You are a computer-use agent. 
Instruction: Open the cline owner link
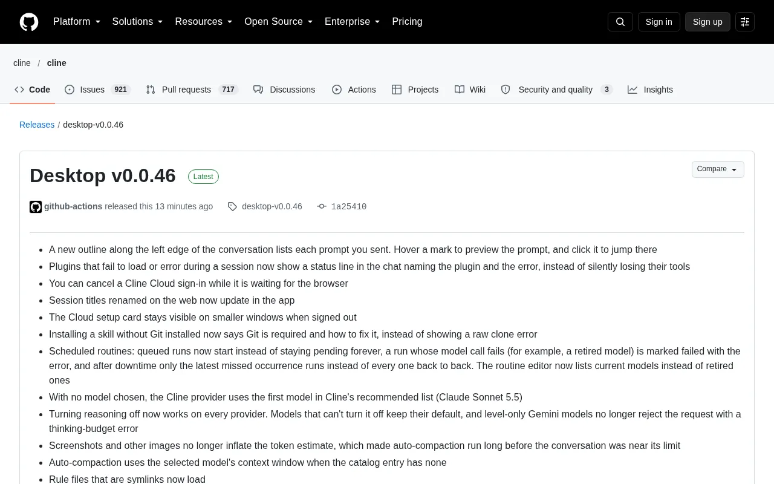pos(22,63)
